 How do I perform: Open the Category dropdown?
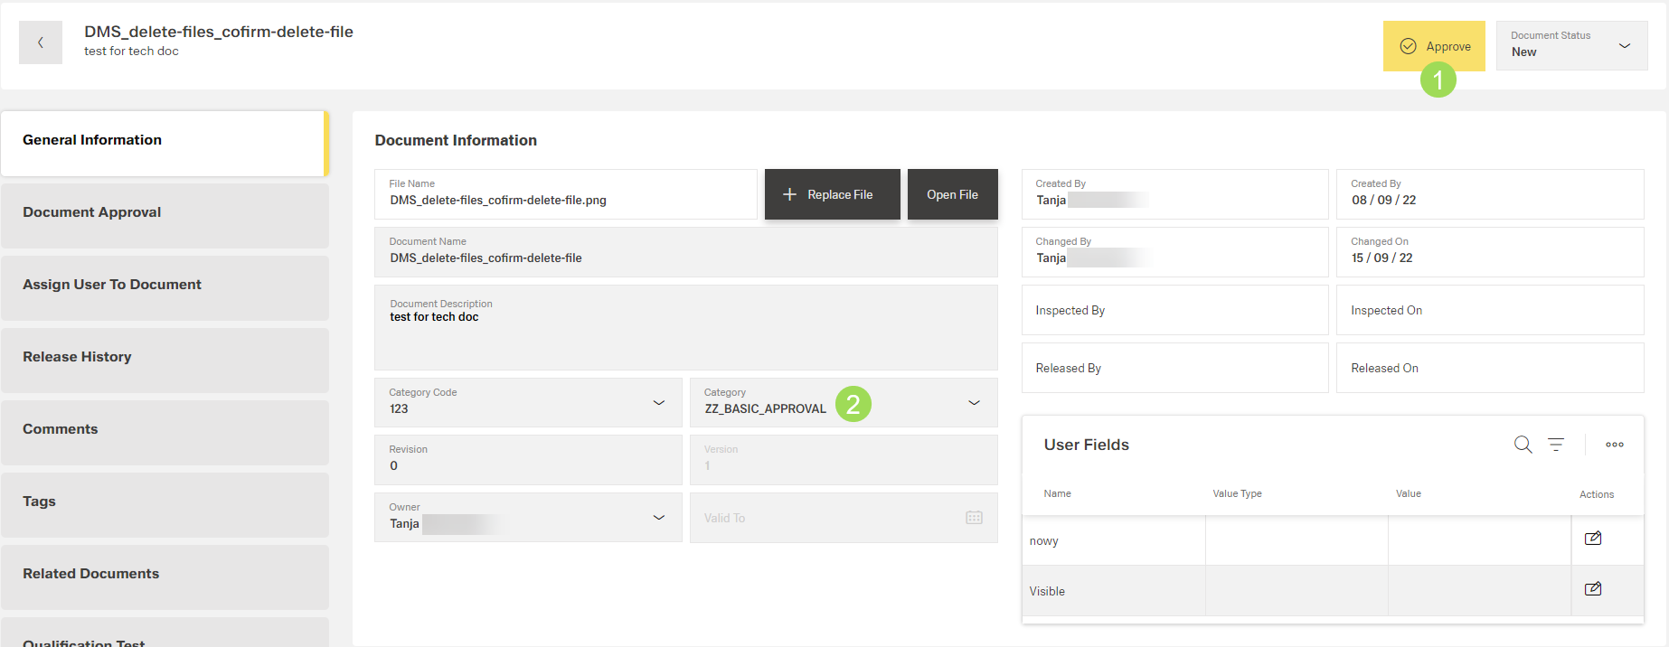pyautogui.click(x=974, y=403)
